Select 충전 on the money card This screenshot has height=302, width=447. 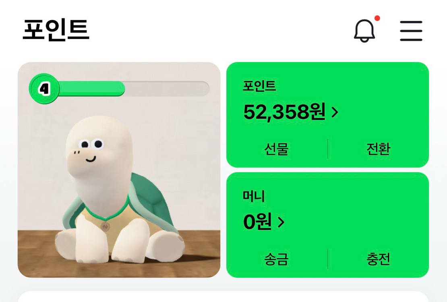click(x=378, y=259)
